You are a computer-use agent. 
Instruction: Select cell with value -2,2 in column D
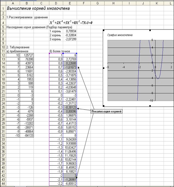point(56,183)
